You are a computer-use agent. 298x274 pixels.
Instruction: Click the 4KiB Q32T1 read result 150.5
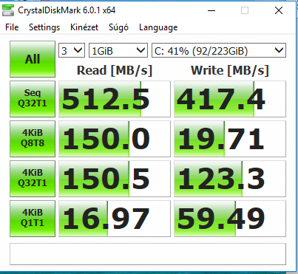point(115,179)
